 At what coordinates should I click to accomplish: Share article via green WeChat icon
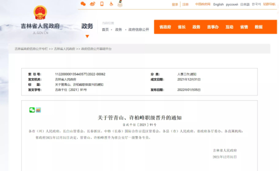point(32,110)
